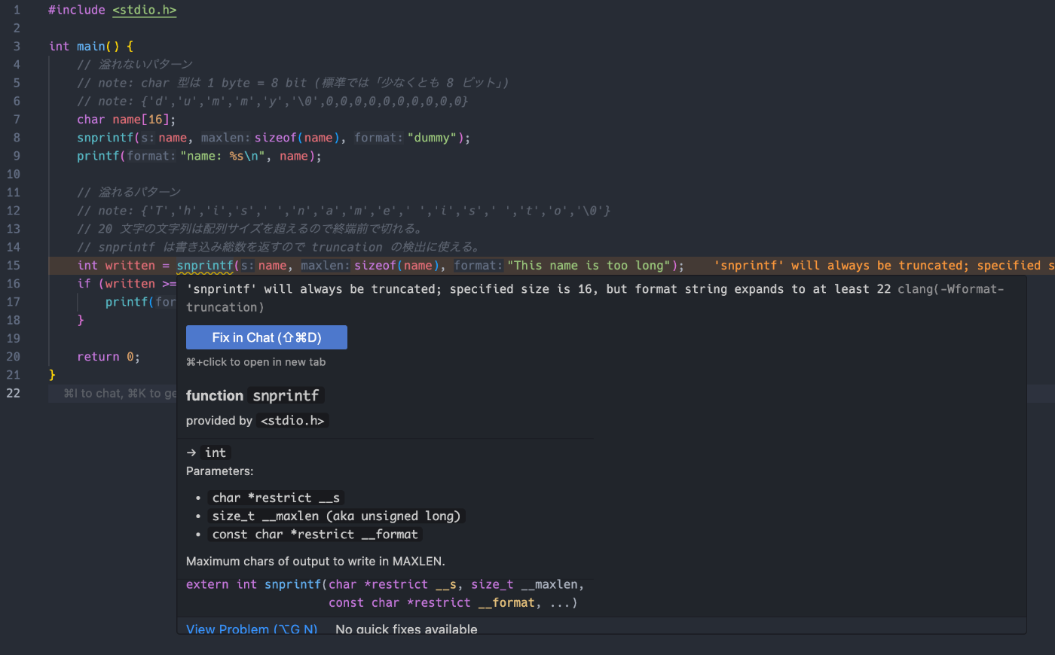Click 'const char *restrict __format' parameter in popup

coord(315,534)
